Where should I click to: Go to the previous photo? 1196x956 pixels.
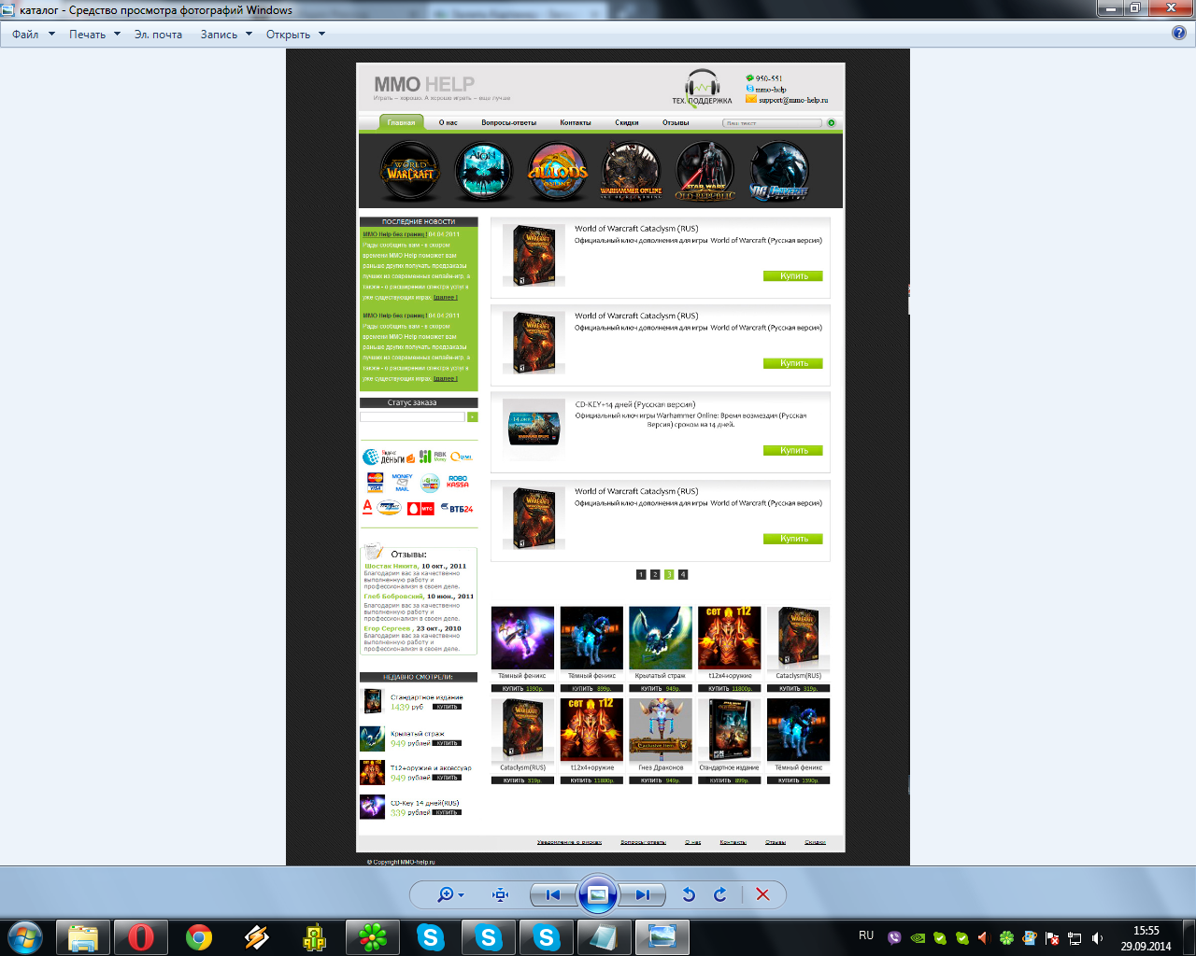tap(553, 894)
